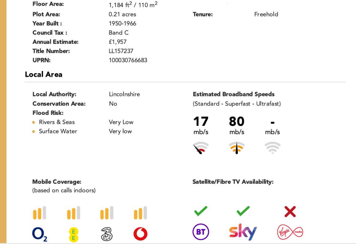Click the green checkmark above Sky
The height and width of the screenshot is (244, 356).
tap(243, 211)
